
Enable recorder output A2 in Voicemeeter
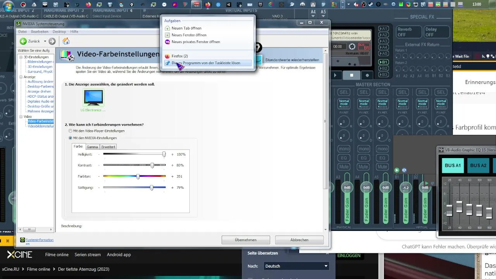pos(383,35)
